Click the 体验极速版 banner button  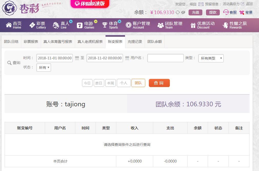tap(90, 4)
